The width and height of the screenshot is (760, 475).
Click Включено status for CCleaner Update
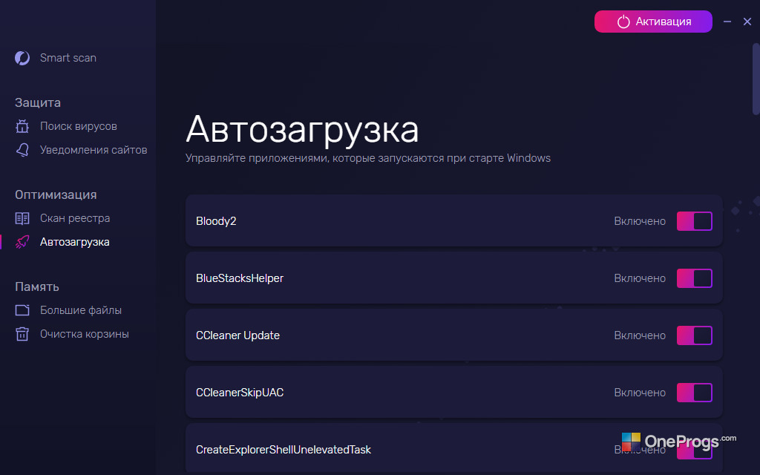640,335
